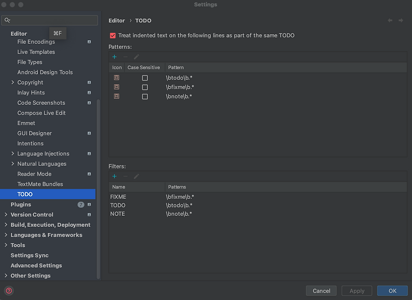Open TextMate Bundles settings
The image size is (412, 300).
[40, 184]
